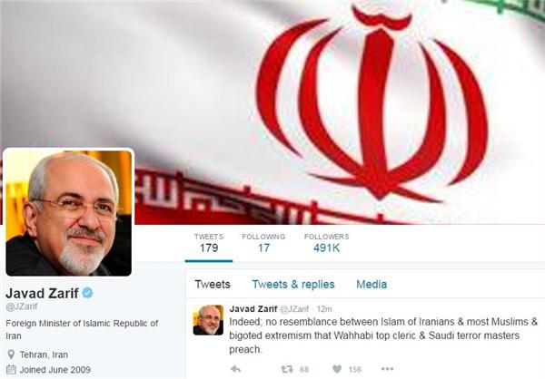
Task: Click the @JZarif handle under profile name
Action: (x=22, y=306)
